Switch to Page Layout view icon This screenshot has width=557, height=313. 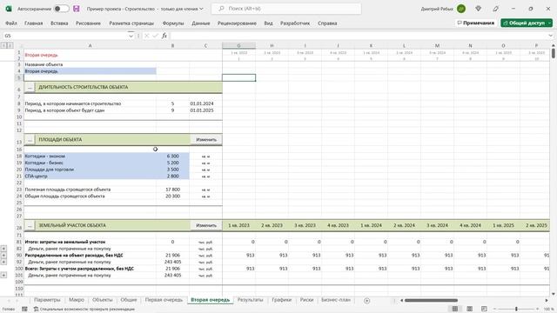tap(469, 309)
